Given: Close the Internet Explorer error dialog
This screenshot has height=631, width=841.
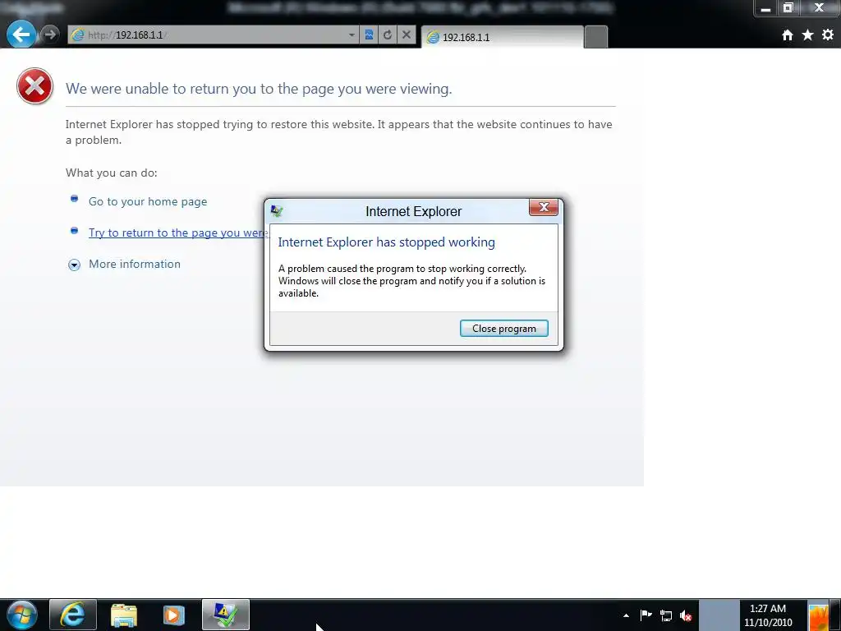Looking at the screenshot, I should pyautogui.click(x=544, y=208).
